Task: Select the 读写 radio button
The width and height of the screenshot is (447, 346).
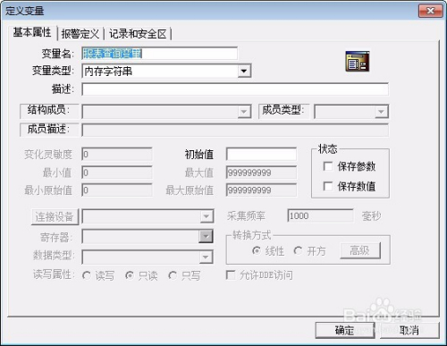Action: pyautogui.click(x=87, y=275)
